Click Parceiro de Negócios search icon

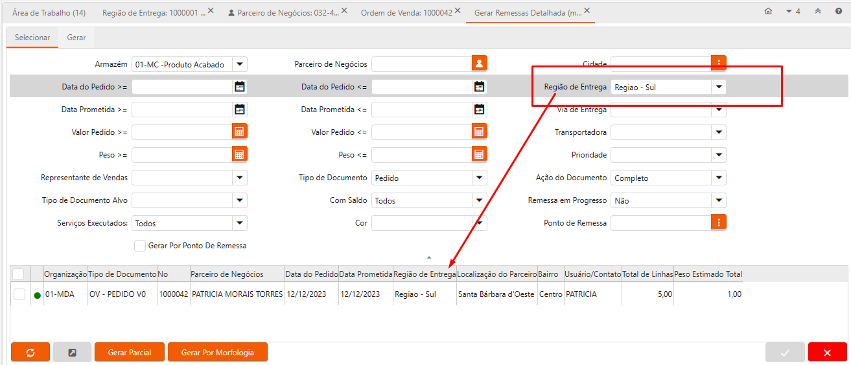coord(479,64)
